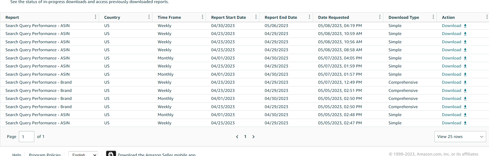Download the report requested 05/05/2023, 02:48 PM

pyautogui.click(x=454, y=115)
